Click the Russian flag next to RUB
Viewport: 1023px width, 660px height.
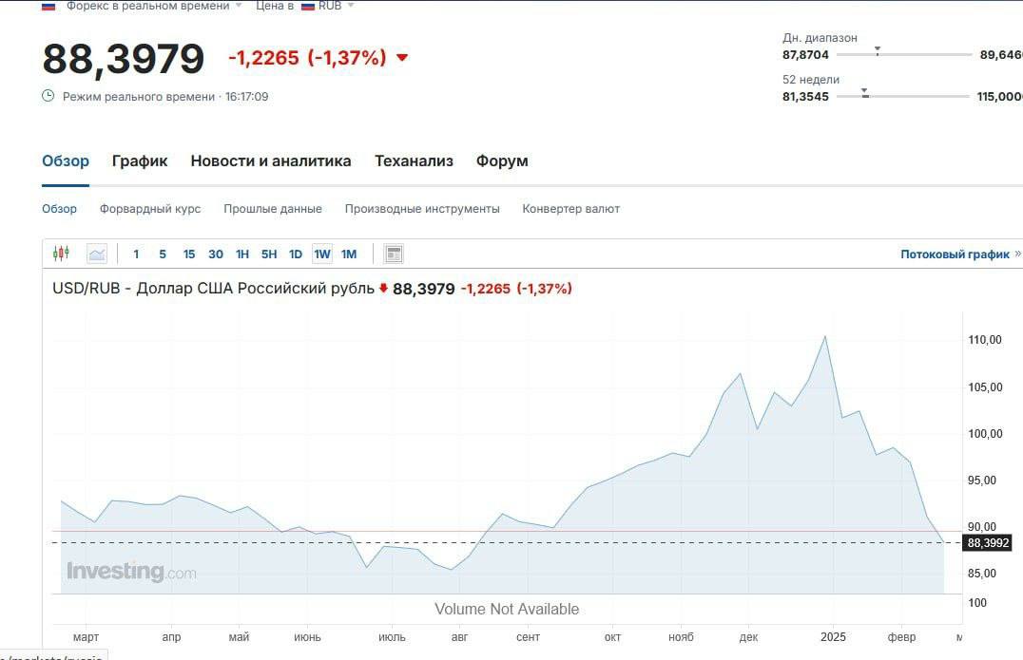308,6
